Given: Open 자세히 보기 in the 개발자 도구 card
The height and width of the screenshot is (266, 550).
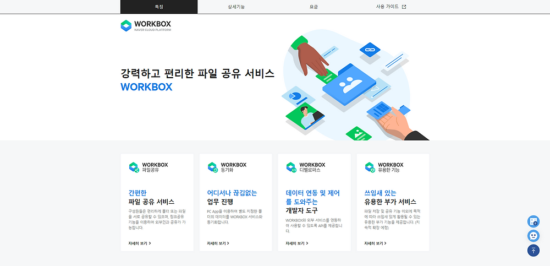Looking at the screenshot, I should 297,243.
